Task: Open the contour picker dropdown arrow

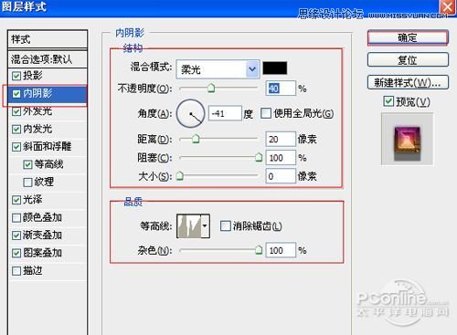Action: pyautogui.click(x=205, y=226)
